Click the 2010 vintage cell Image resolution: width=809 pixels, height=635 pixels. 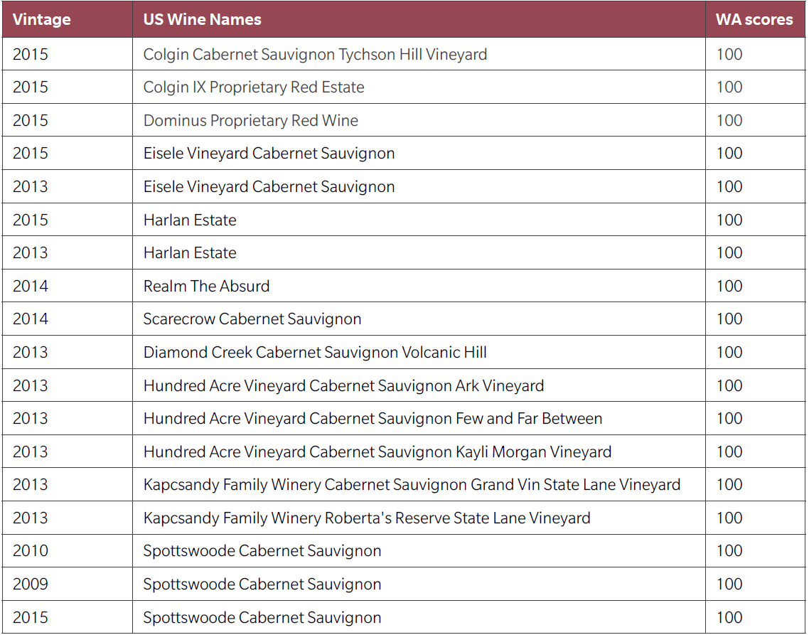tap(31, 551)
